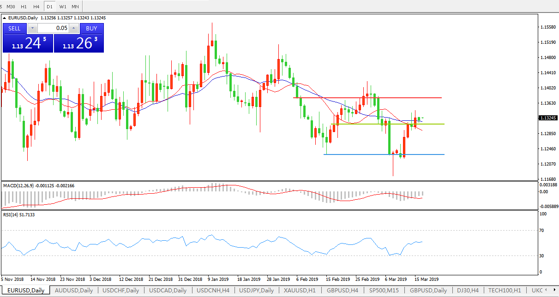The height and width of the screenshot is (297, 559).
Task: Switch to the XAUUSD,H1 chart tab
Action: coord(300,291)
